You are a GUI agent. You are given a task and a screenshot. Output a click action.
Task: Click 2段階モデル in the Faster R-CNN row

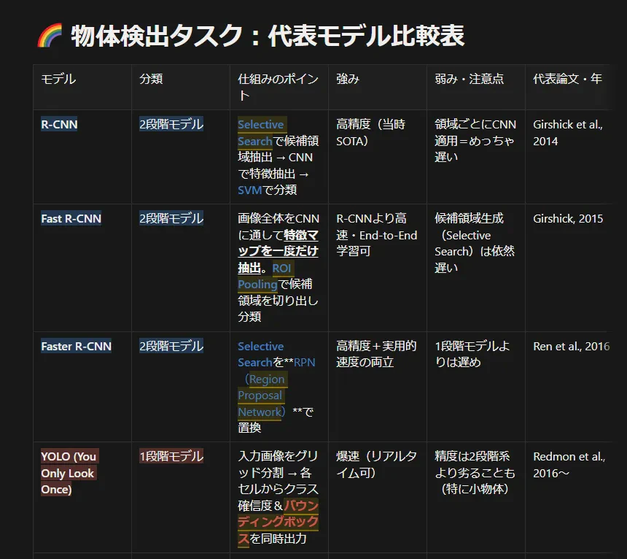[x=171, y=346]
